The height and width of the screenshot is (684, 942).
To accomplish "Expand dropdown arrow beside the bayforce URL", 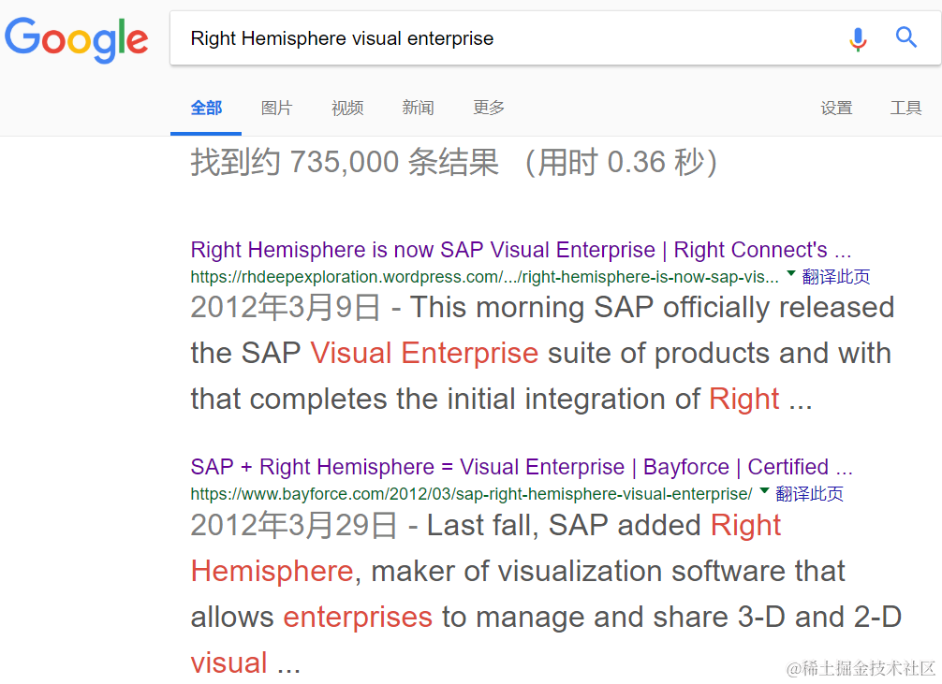I will point(764,491).
